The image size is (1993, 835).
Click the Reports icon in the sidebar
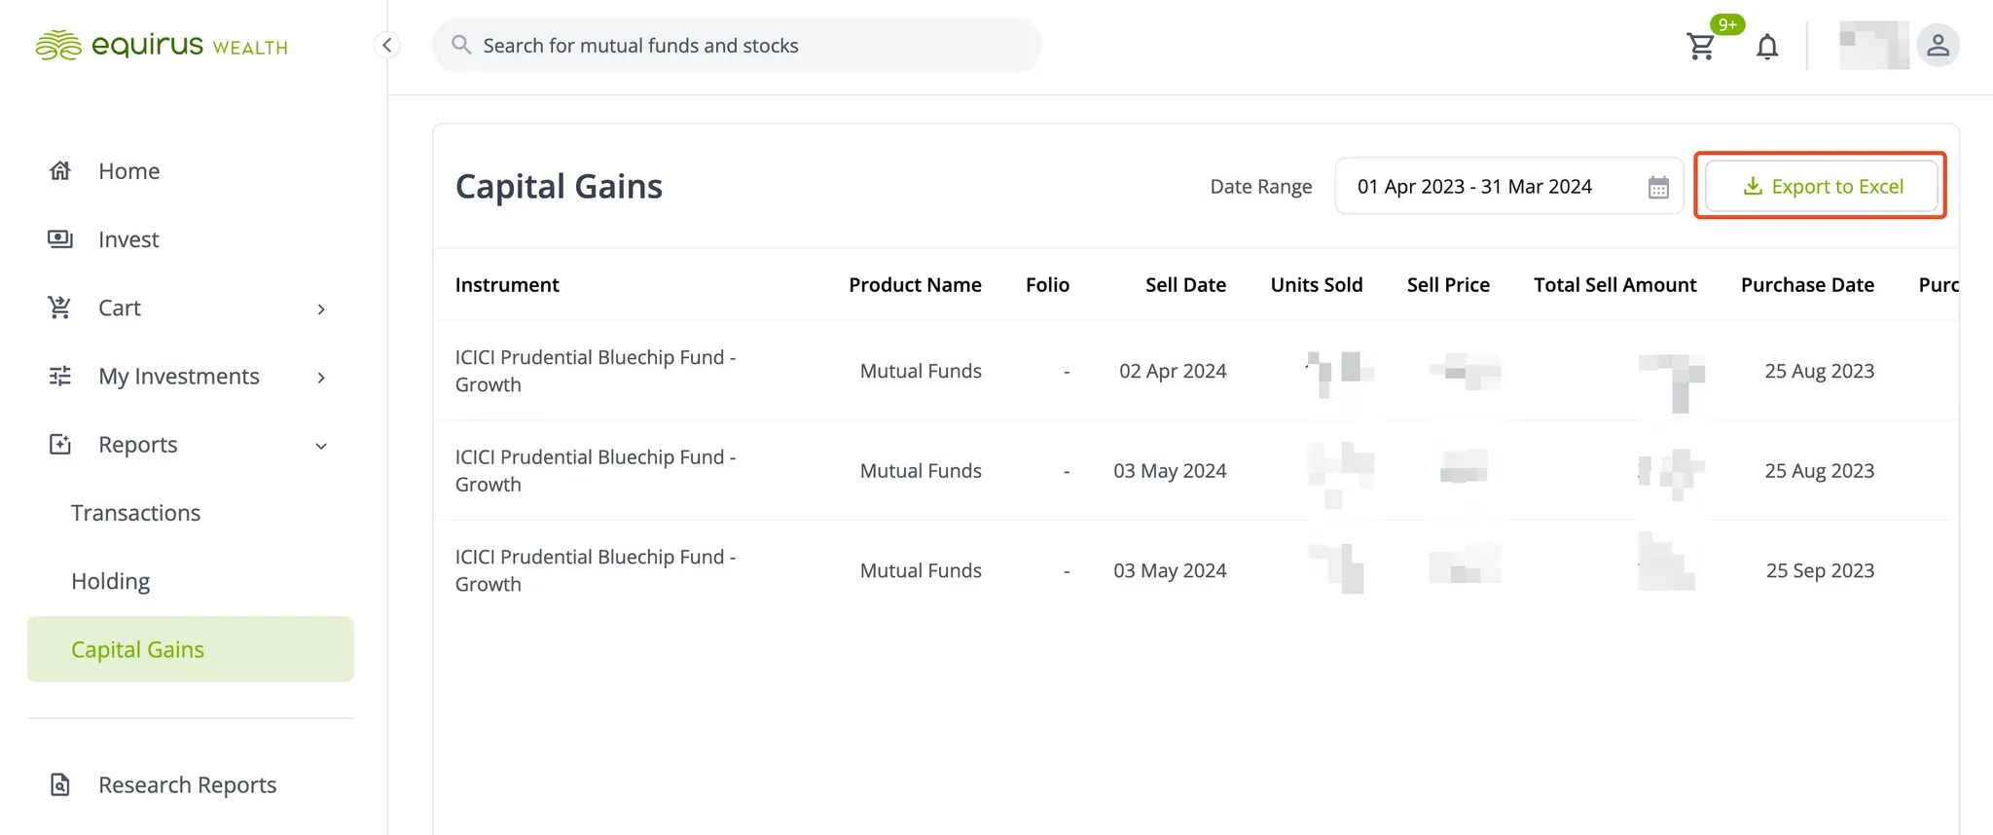point(60,445)
